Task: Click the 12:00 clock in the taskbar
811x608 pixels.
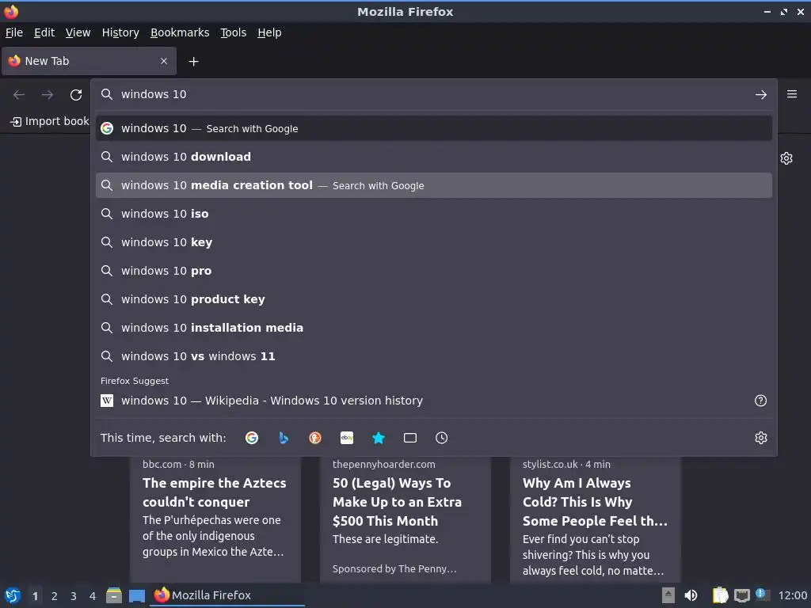Action: click(x=792, y=595)
